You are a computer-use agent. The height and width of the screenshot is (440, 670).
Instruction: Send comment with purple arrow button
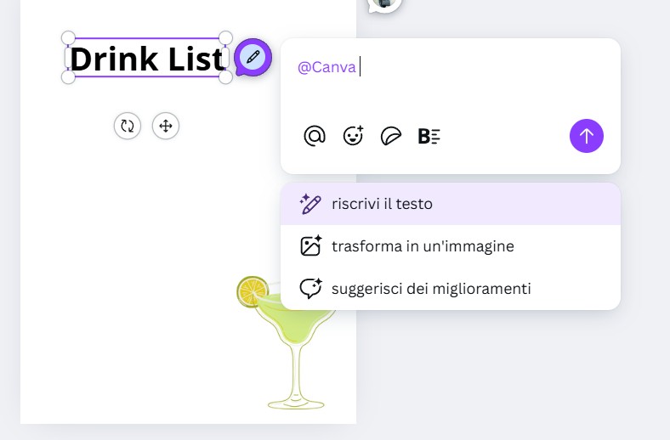pyautogui.click(x=587, y=136)
